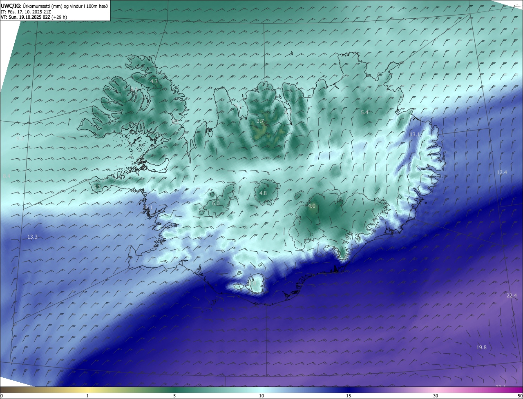
Task: Click the 8.4 value at the western edge
Action: point(7,176)
